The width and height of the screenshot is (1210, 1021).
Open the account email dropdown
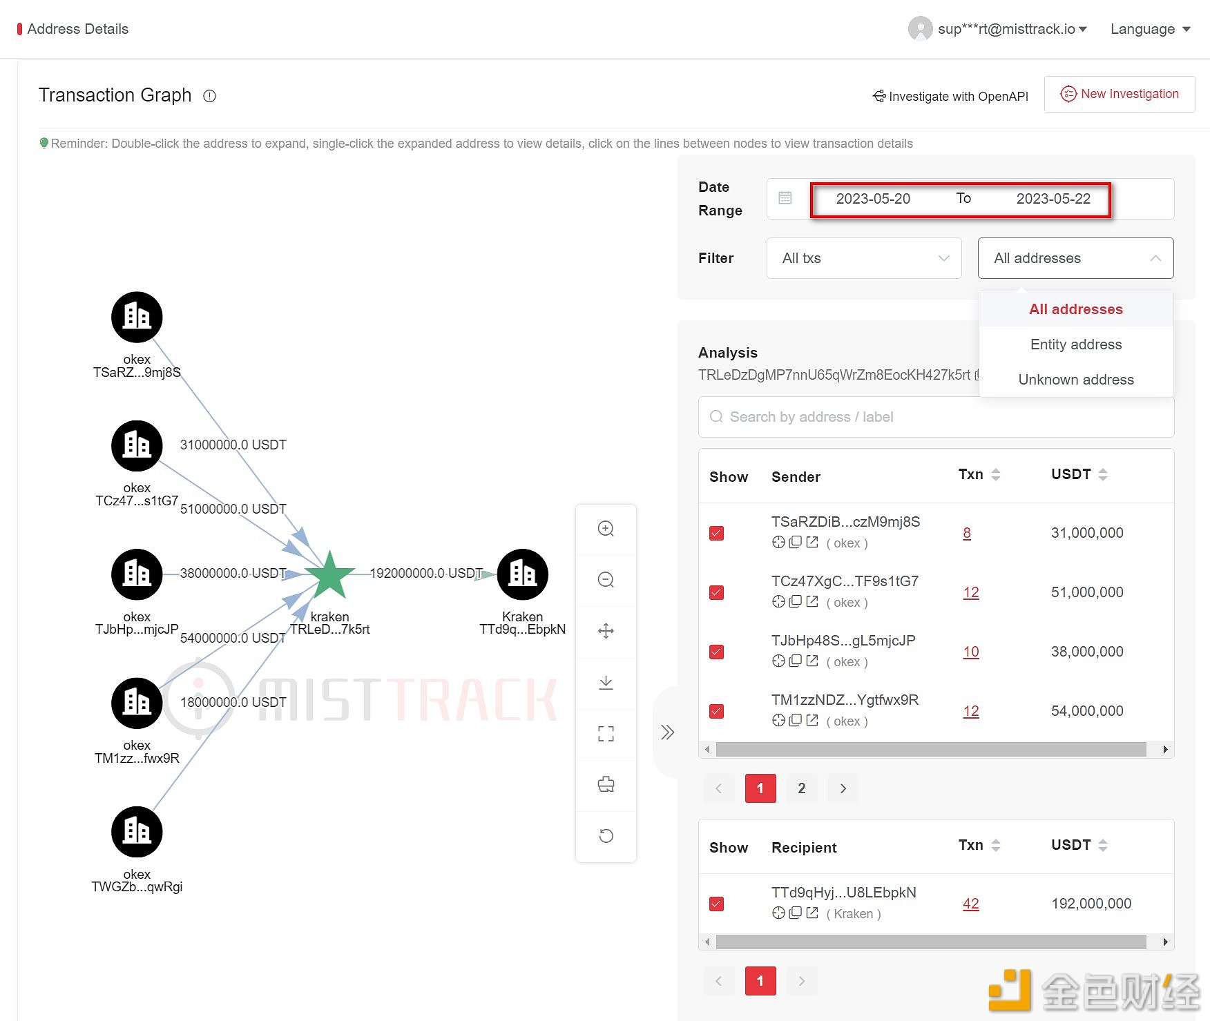pos(1012,29)
